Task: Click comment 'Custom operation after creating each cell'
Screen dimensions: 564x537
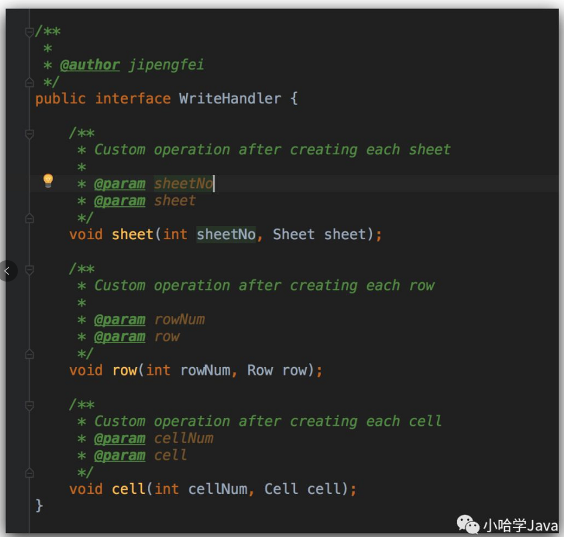Action: (268, 422)
